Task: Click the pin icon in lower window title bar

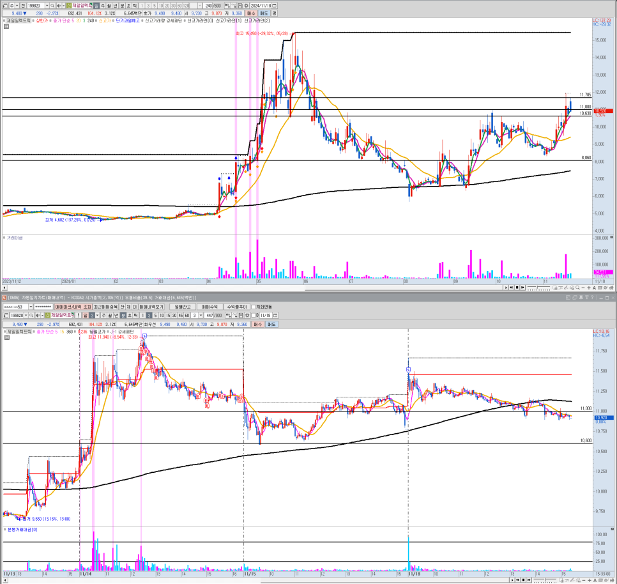Action: click(581, 298)
